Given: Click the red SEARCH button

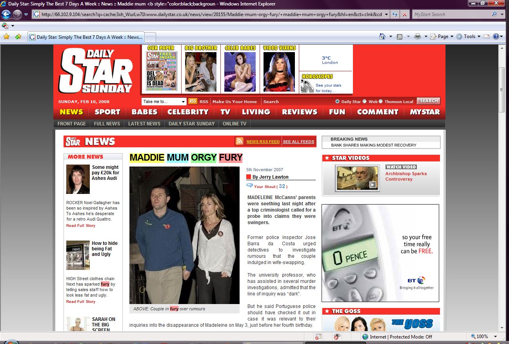Looking at the screenshot, I should [x=428, y=101].
